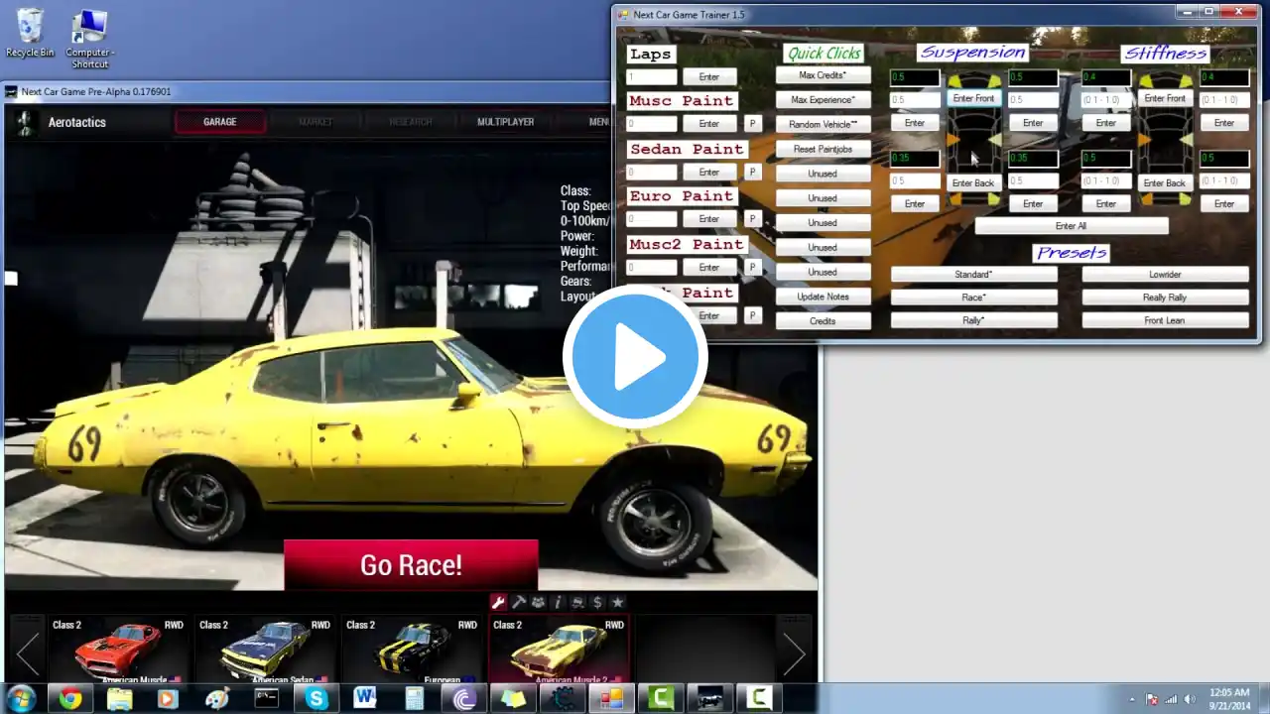Apply the Lowrider preset
The width and height of the screenshot is (1270, 714).
tap(1165, 275)
